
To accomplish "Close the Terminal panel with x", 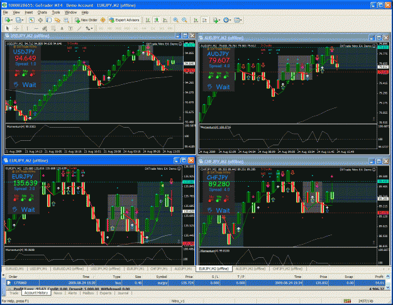I will (x=4, y=275).
